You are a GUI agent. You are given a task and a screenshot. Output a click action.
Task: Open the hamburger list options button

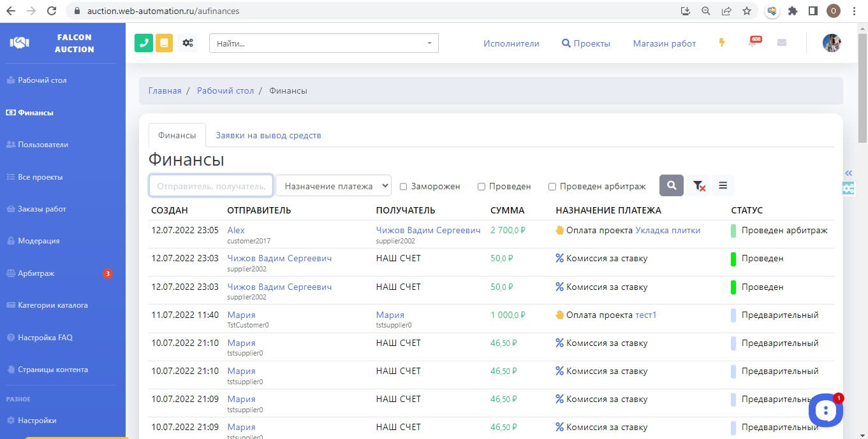pos(723,185)
